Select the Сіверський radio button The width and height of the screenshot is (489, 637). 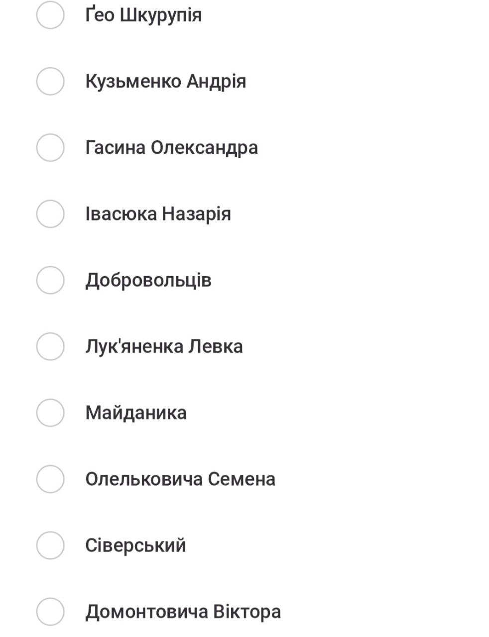[50, 545]
